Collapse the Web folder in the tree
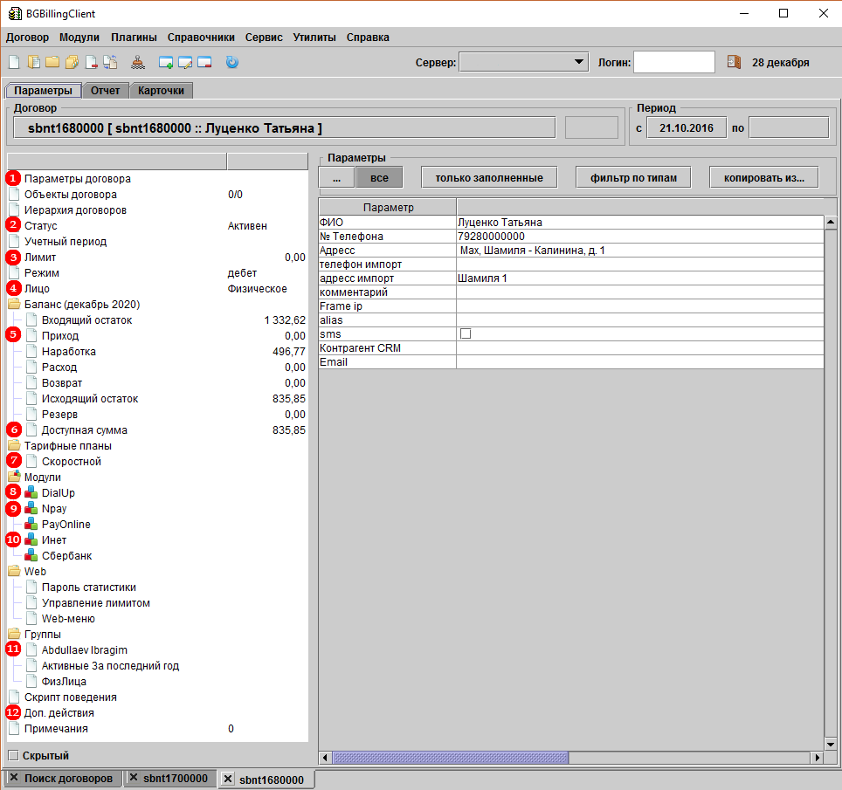842x790 pixels. pos(14,572)
